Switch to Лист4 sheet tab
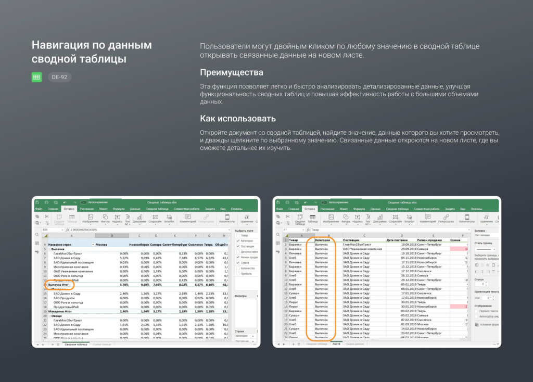Viewport: 533px width, 382px height. tap(337, 344)
